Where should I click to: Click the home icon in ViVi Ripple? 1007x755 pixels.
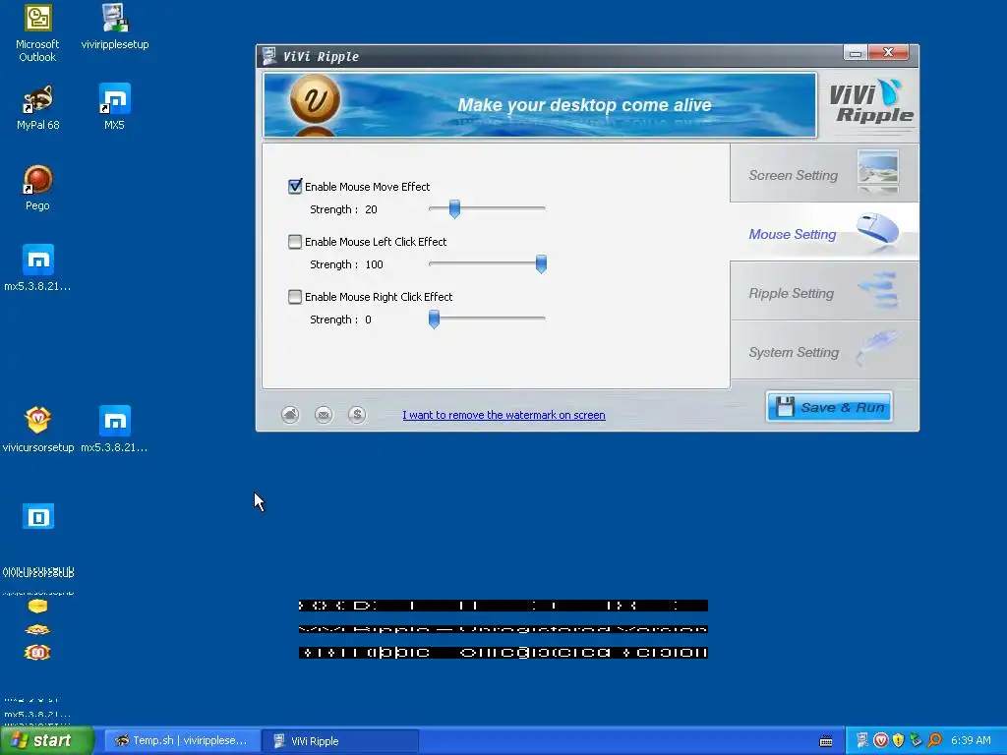(x=290, y=415)
